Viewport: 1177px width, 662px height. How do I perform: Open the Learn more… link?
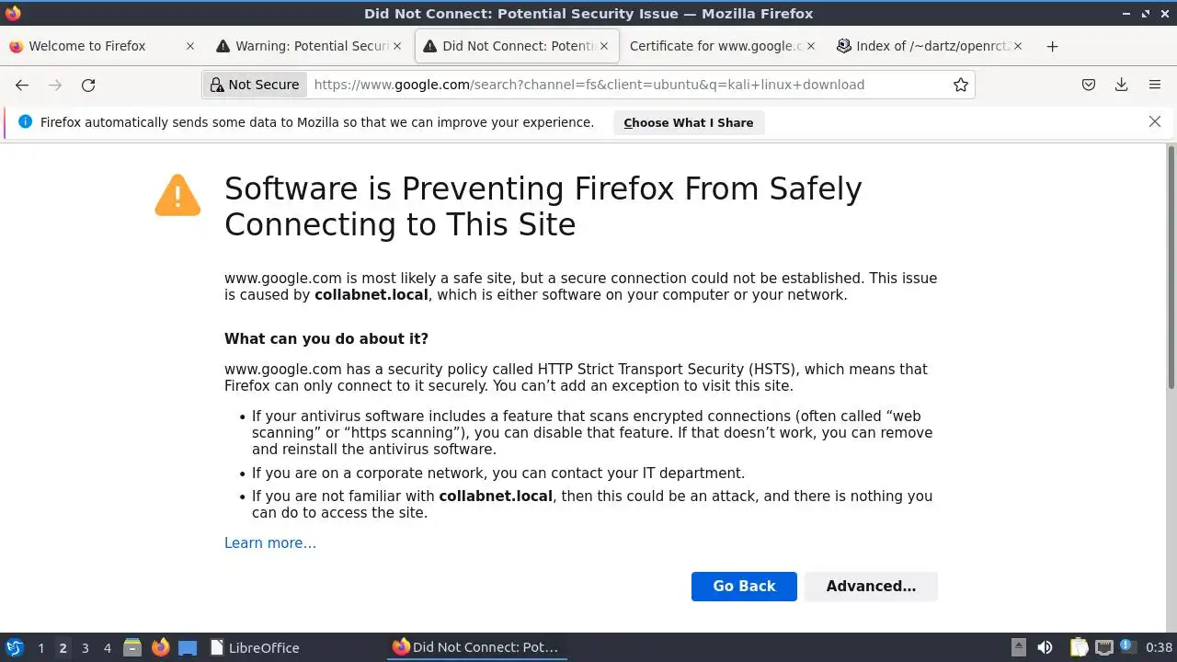270,543
